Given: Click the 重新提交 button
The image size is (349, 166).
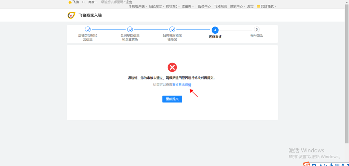Looking at the screenshot, I should [x=172, y=99].
